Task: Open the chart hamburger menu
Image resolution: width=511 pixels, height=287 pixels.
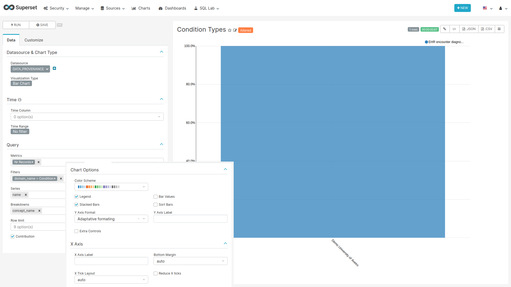Action: (x=499, y=29)
